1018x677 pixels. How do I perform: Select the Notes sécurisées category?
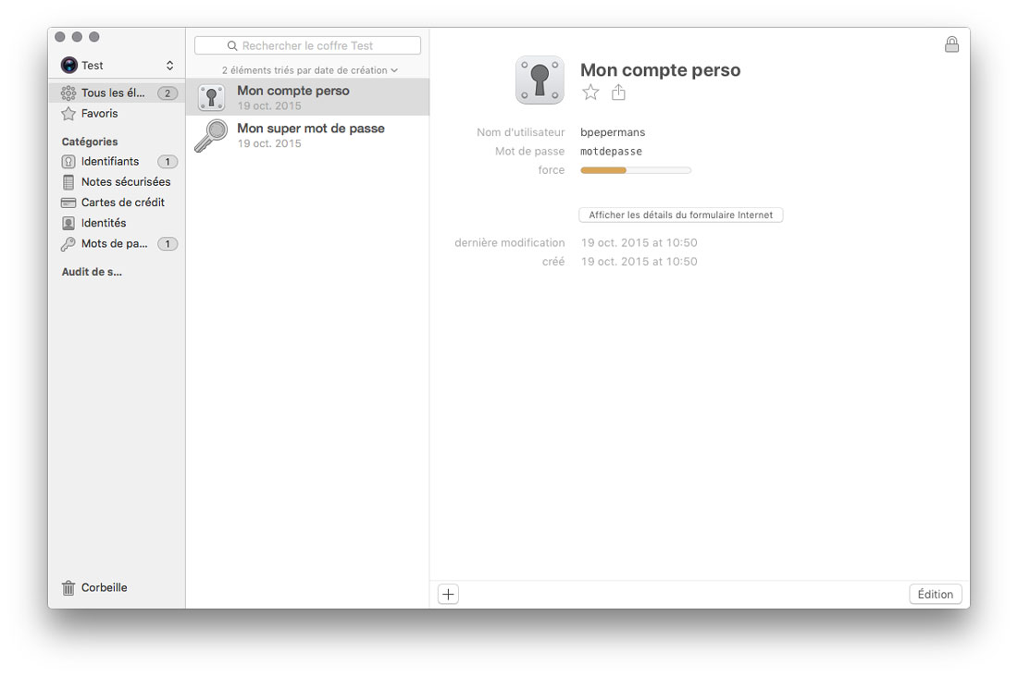[x=117, y=182]
